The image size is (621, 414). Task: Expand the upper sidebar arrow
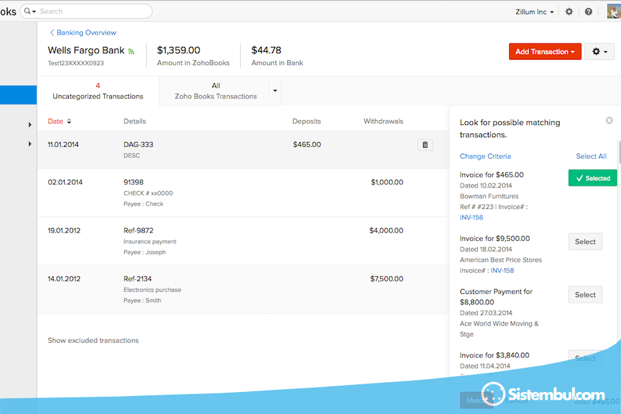[x=30, y=125]
